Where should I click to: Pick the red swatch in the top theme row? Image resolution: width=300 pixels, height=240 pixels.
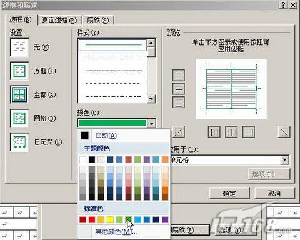pos(129,159)
